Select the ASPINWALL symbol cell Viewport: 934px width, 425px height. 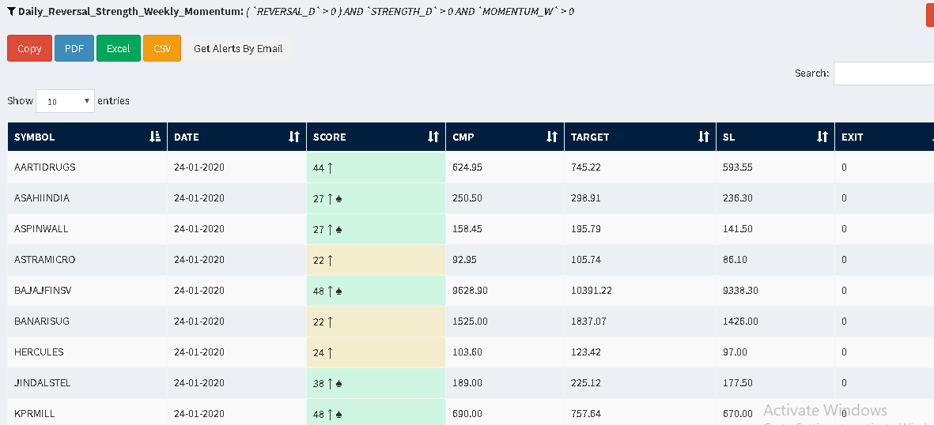(x=88, y=229)
